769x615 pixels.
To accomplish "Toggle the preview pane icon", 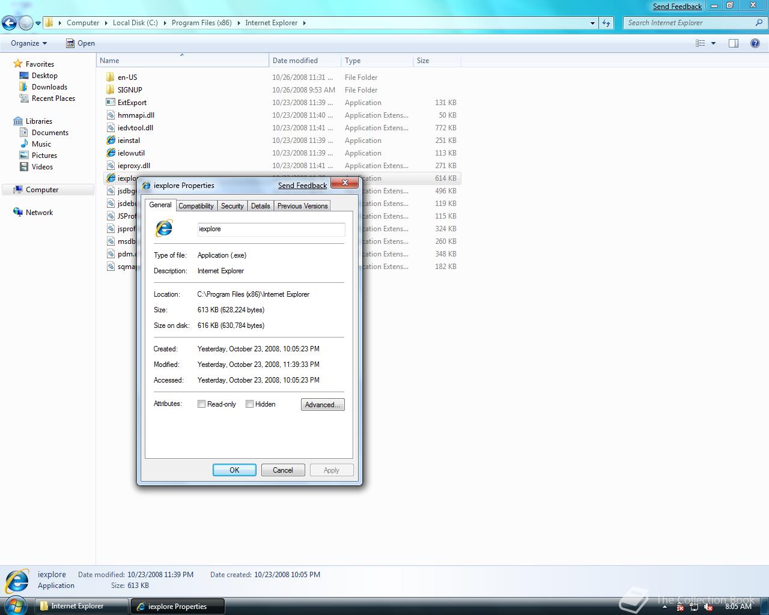I will (734, 43).
